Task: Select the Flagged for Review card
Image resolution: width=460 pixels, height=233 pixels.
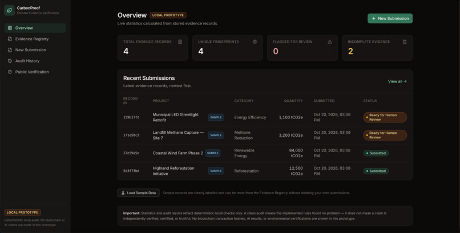Action: coord(302,48)
